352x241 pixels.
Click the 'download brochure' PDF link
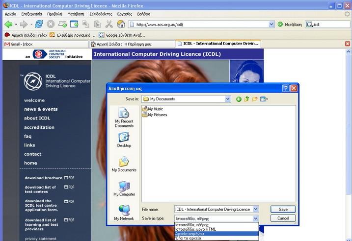pos(50,178)
